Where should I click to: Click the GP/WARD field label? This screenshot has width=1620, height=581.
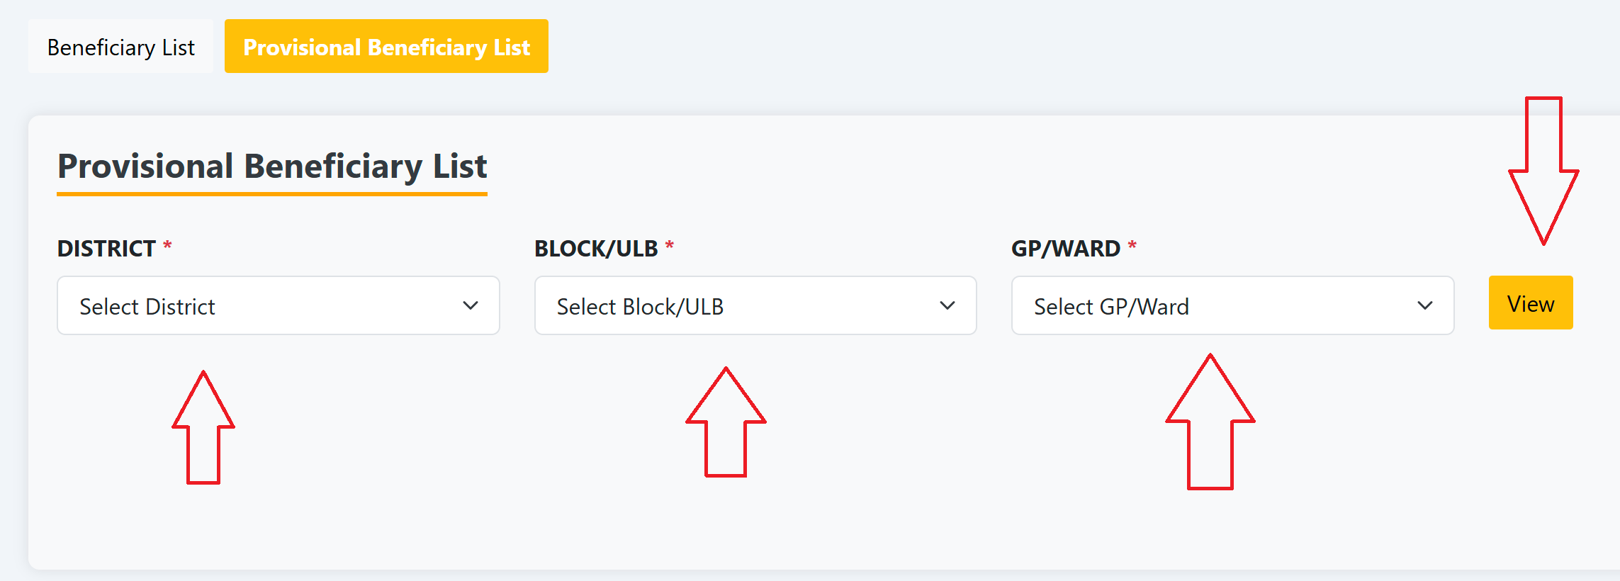click(1065, 249)
